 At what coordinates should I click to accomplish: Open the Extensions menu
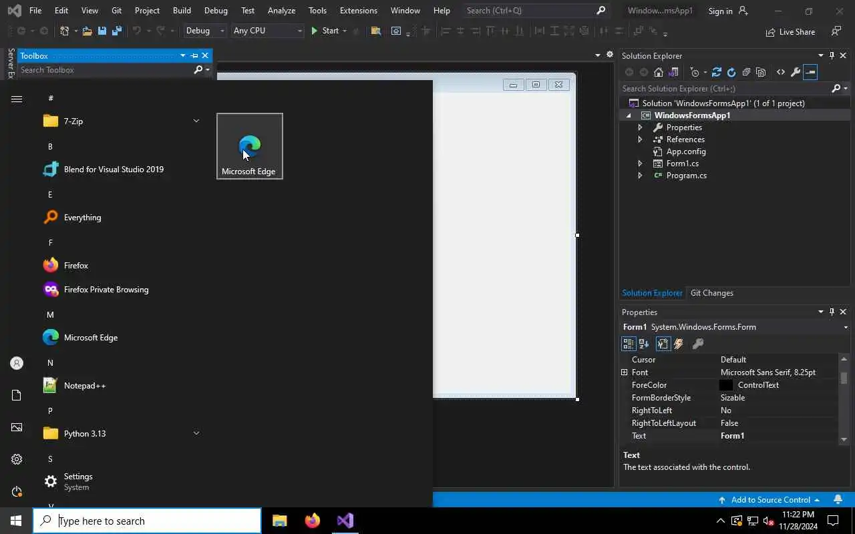tap(358, 10)
